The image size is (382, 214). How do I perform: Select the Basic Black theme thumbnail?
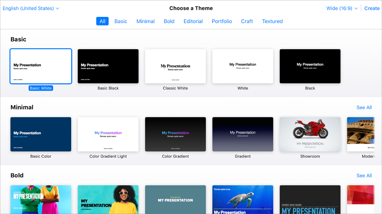[x=108, y=66]
